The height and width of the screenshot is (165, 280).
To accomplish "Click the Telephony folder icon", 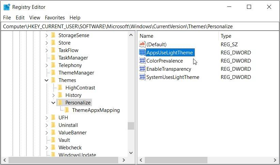I will coord(53,65).
